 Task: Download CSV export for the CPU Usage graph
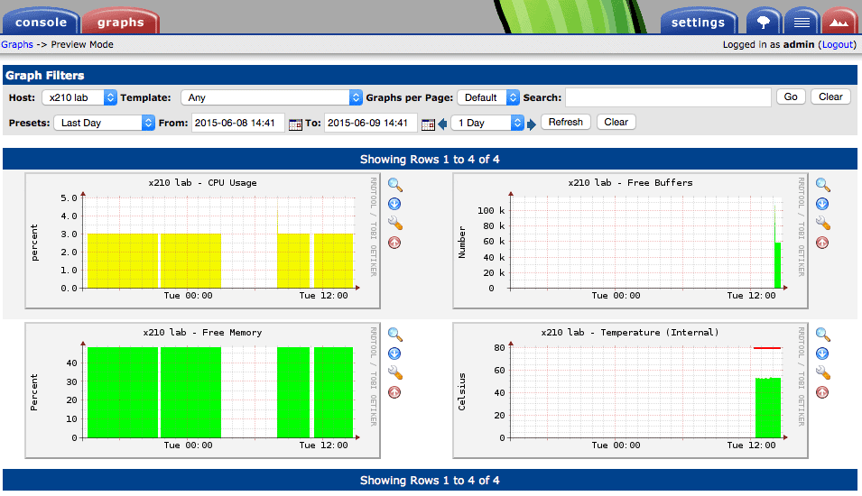[394, 204]
